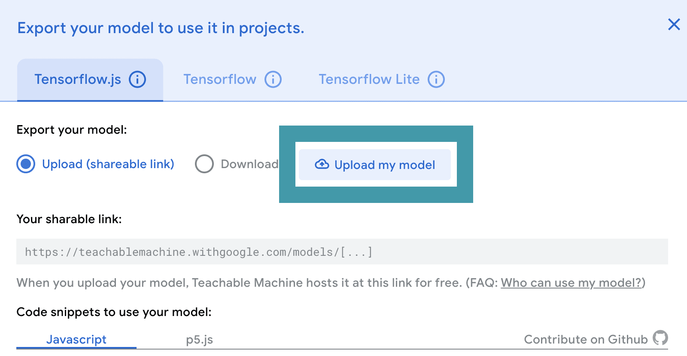
Task: Follow the Contribute on Github link
Action: tap(586, 339)
